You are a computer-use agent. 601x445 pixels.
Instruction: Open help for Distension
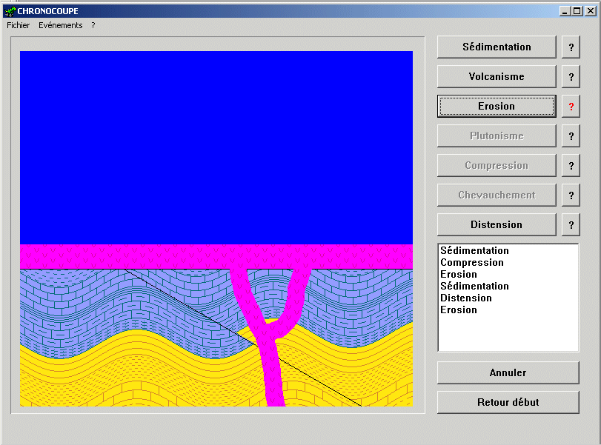coord(571,225)
